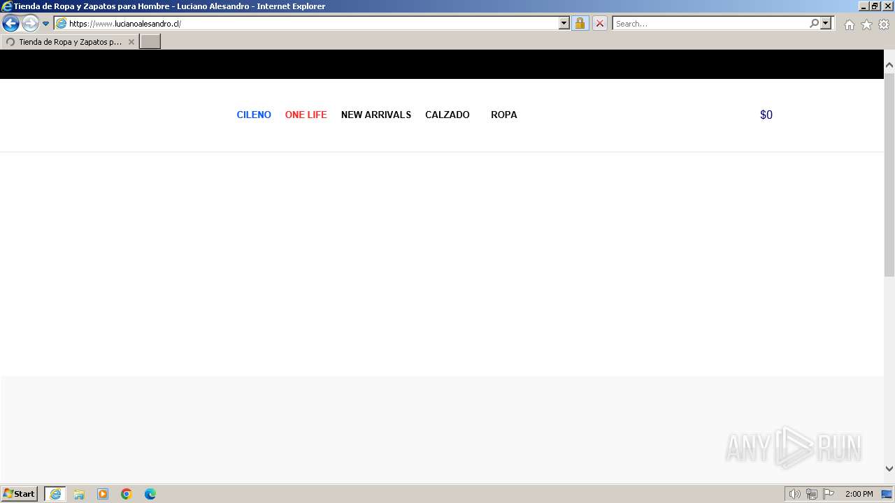Open the Tools gear icon
Image resolution: width=895 pixels, height=503 pixels.
pos(884,24)
